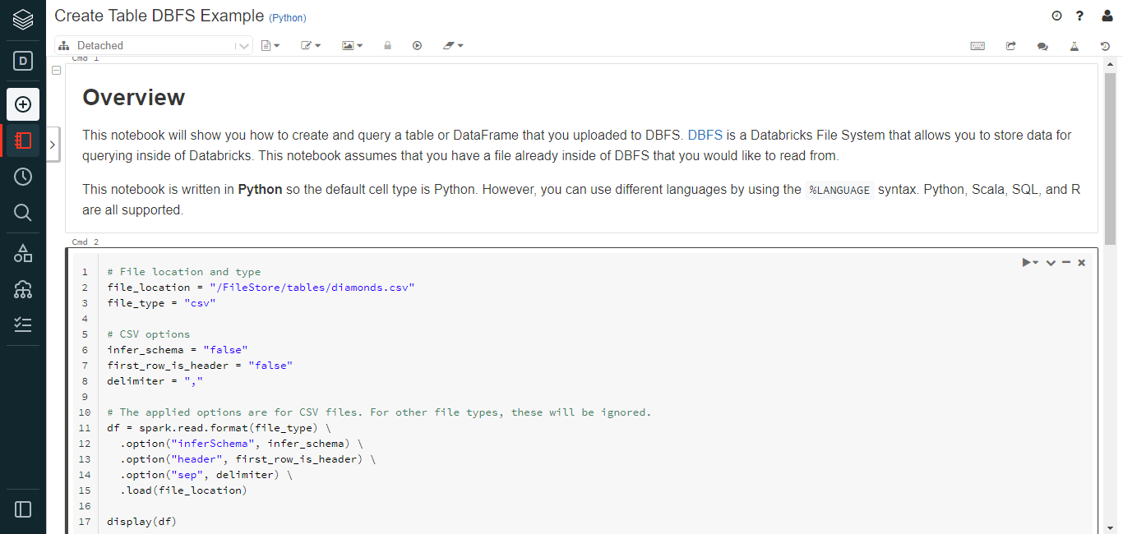Open the File menu in notebook toolbar
Screen dimensions: 1123x534
pyautogui.click(x=270, y=46)
